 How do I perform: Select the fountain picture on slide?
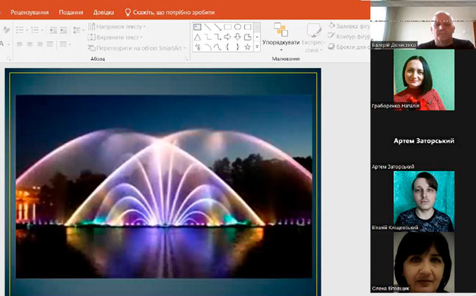[164, 186]
